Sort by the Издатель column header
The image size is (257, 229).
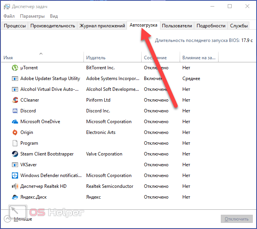pos(112,57)
